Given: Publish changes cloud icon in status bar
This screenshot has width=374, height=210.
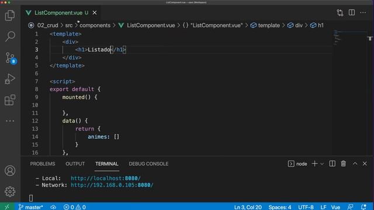Looking at the screenshot, I should pyautogui.click(x=53, y=207).
